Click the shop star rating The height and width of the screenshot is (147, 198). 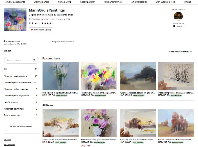tap(46, 23)
